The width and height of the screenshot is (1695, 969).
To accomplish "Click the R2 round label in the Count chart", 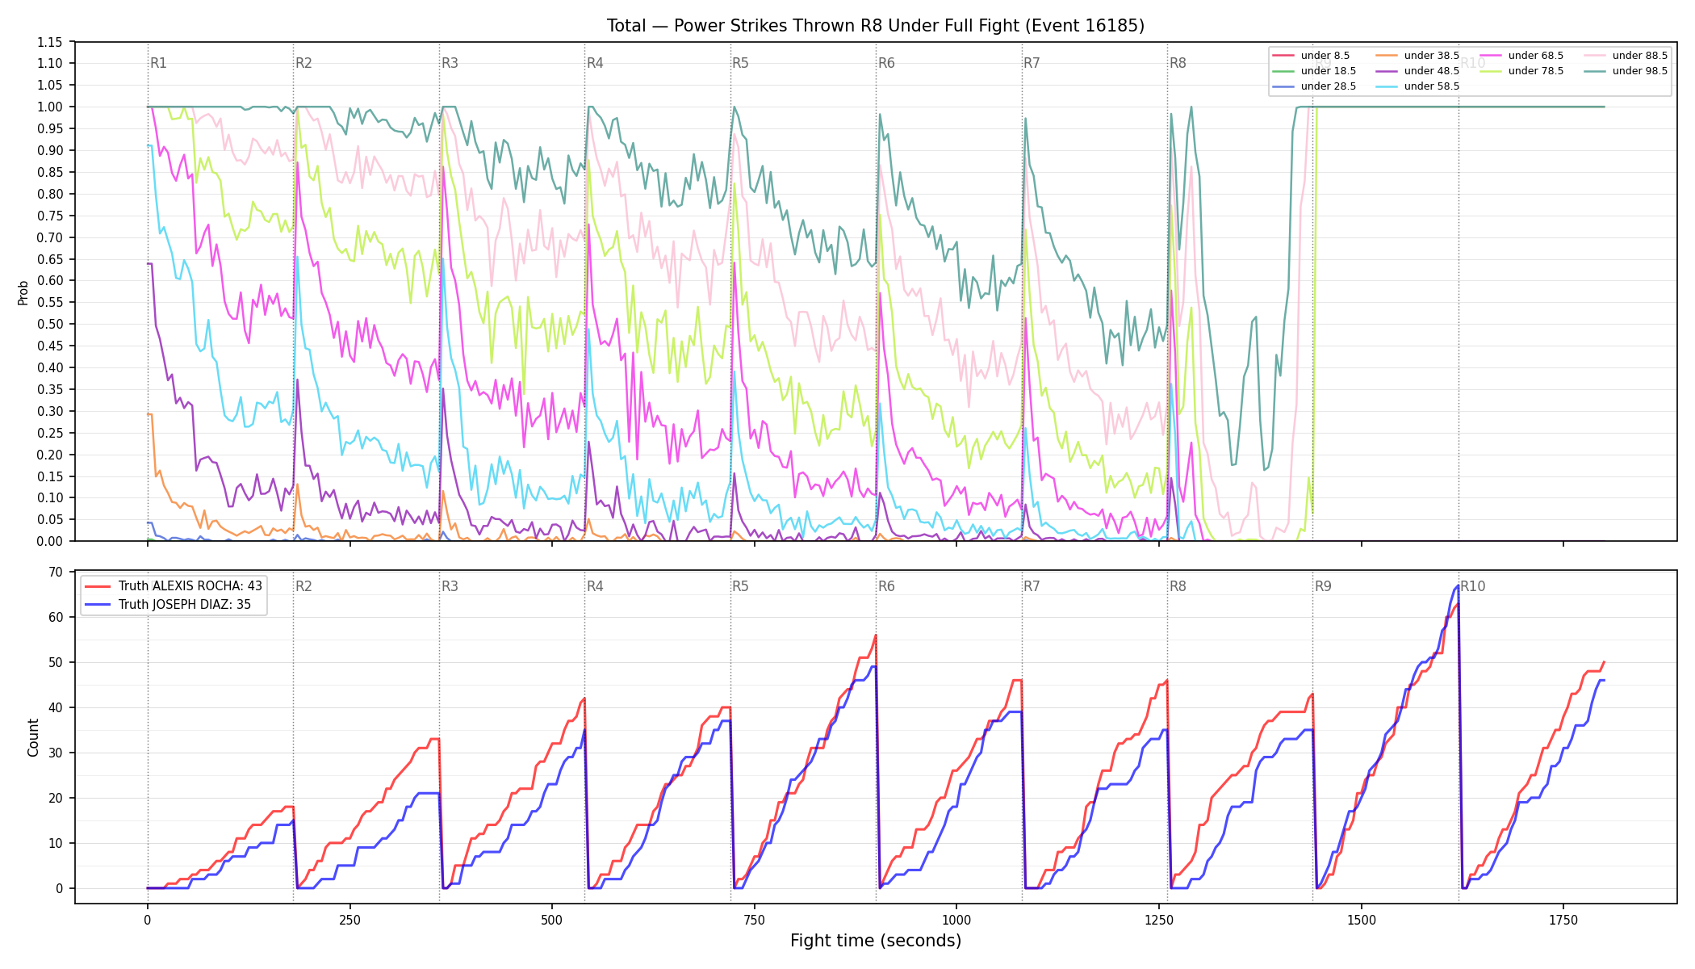I will pos(303,586).
